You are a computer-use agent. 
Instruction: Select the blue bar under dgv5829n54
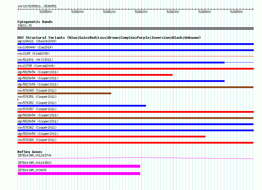coord(135,124)
